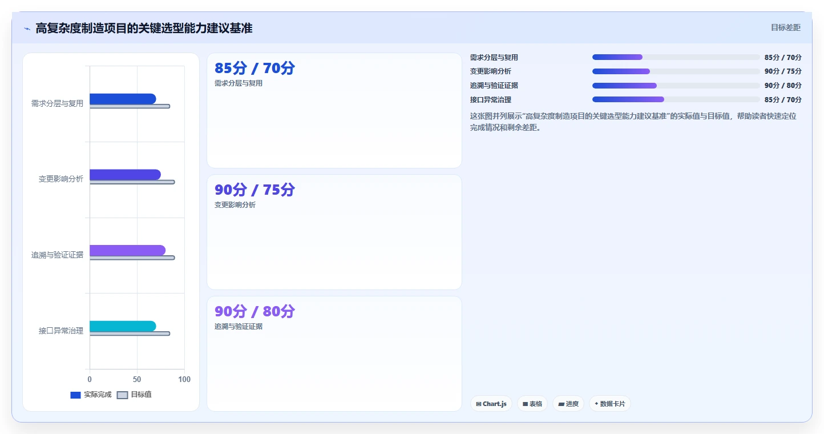
Task: Click the blue 实际完成 bar for 需求分层与复用
Action: click(123, 99)
